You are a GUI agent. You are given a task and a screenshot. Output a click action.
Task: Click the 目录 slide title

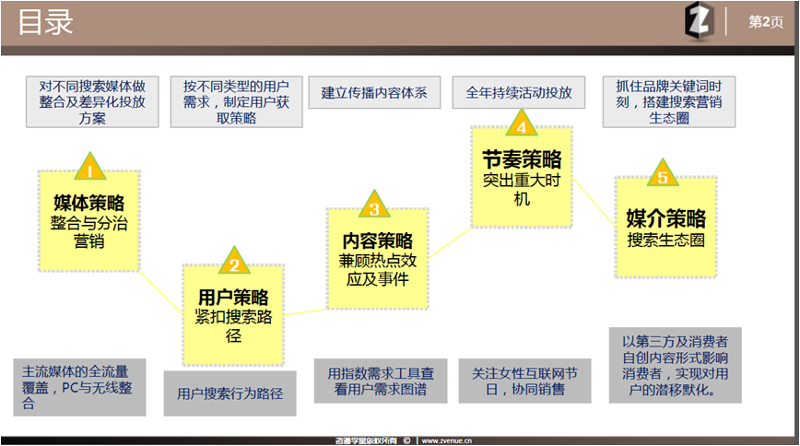[45, 22]
